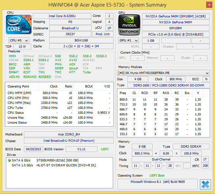
Task: Click the BGA1168 platform field
Action: [81, 40]
